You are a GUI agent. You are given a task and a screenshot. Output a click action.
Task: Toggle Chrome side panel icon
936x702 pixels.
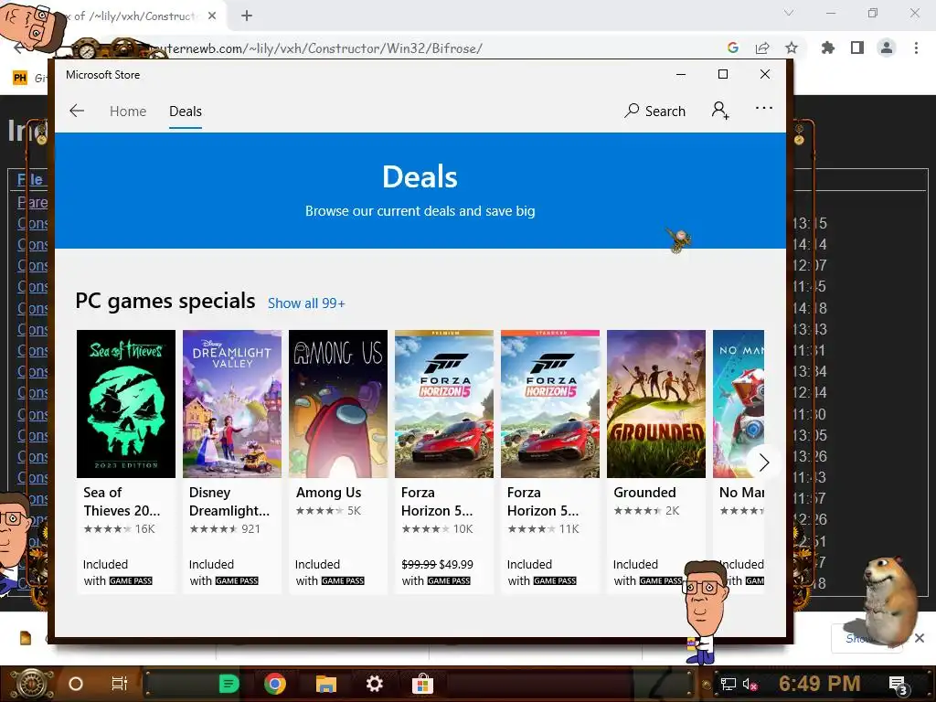tap(857, 48)
